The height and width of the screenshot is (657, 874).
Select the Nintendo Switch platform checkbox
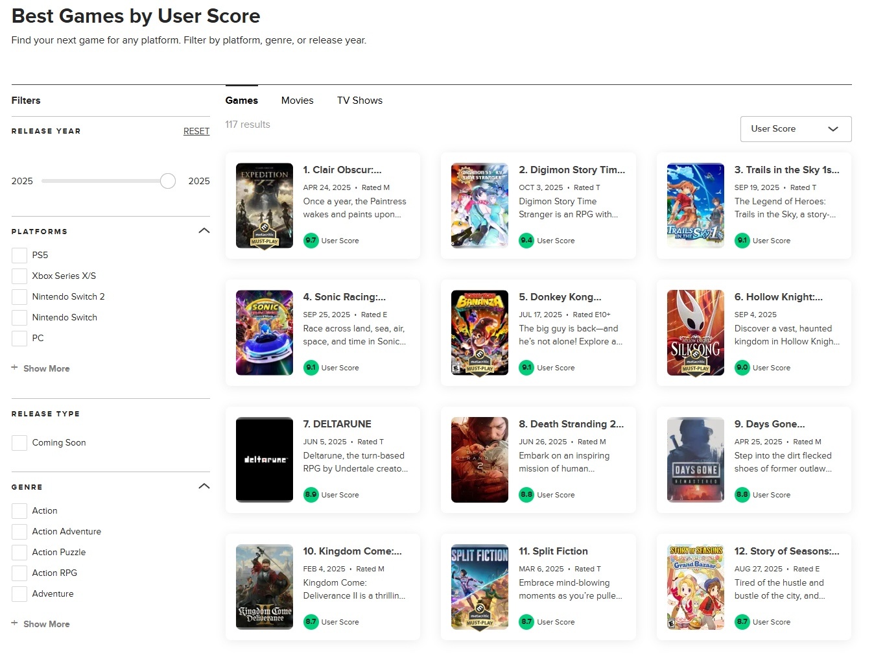click(x=19, y=317)
